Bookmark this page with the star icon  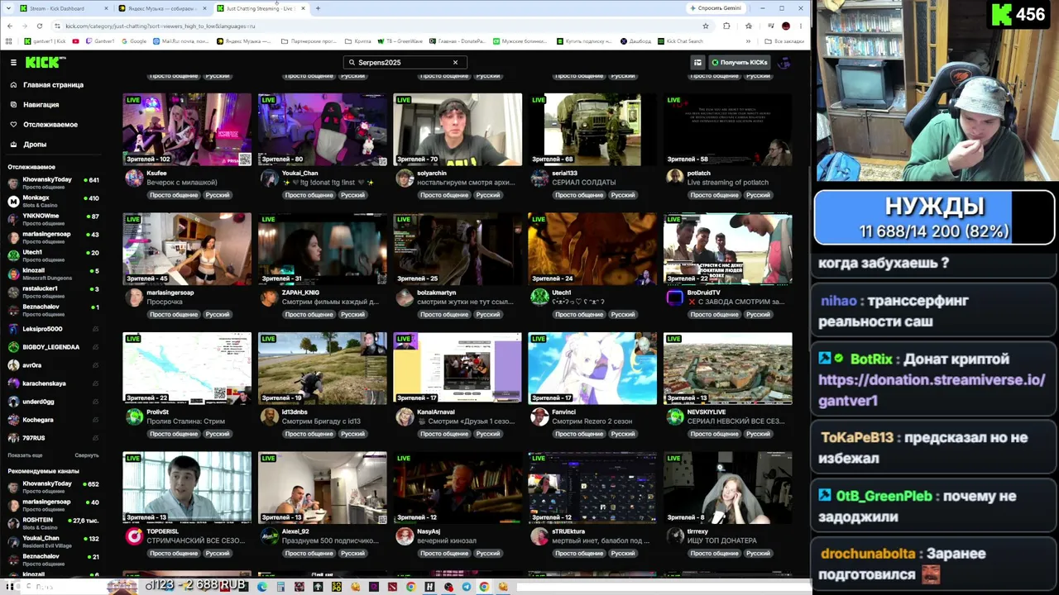pyautogui.click(x=705, y=26)
